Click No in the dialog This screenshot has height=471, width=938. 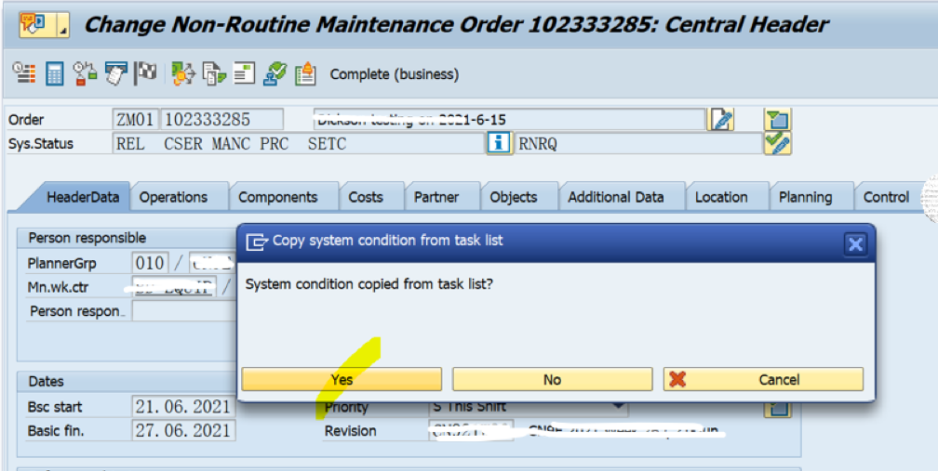(552, 380)
